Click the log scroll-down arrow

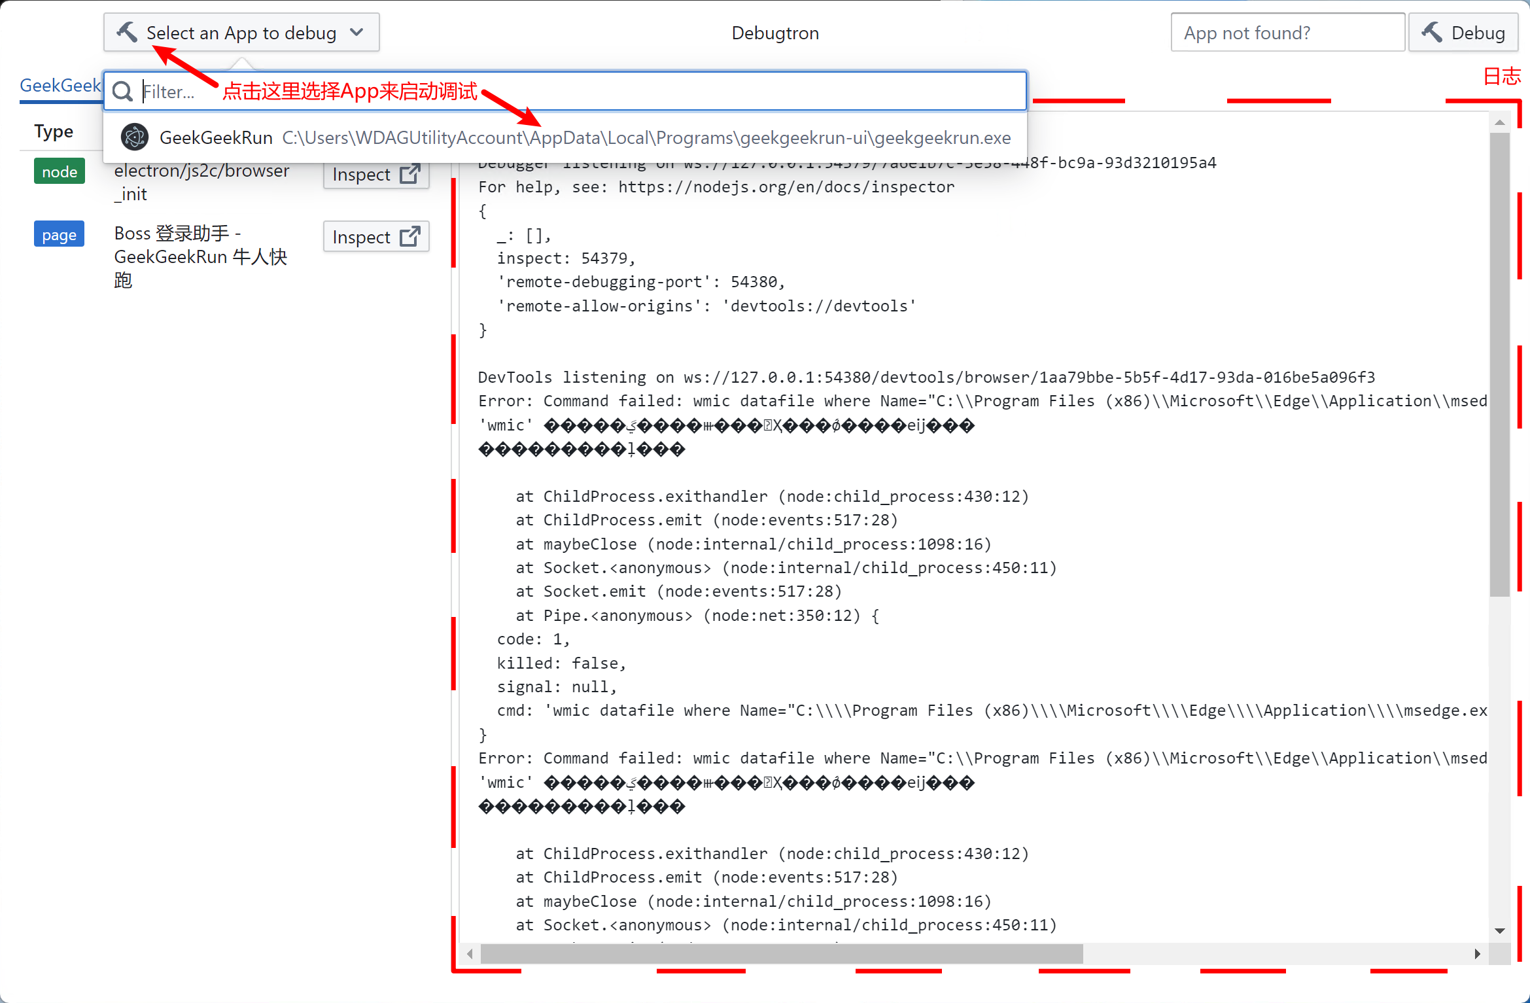click(x=1500, y=930)
